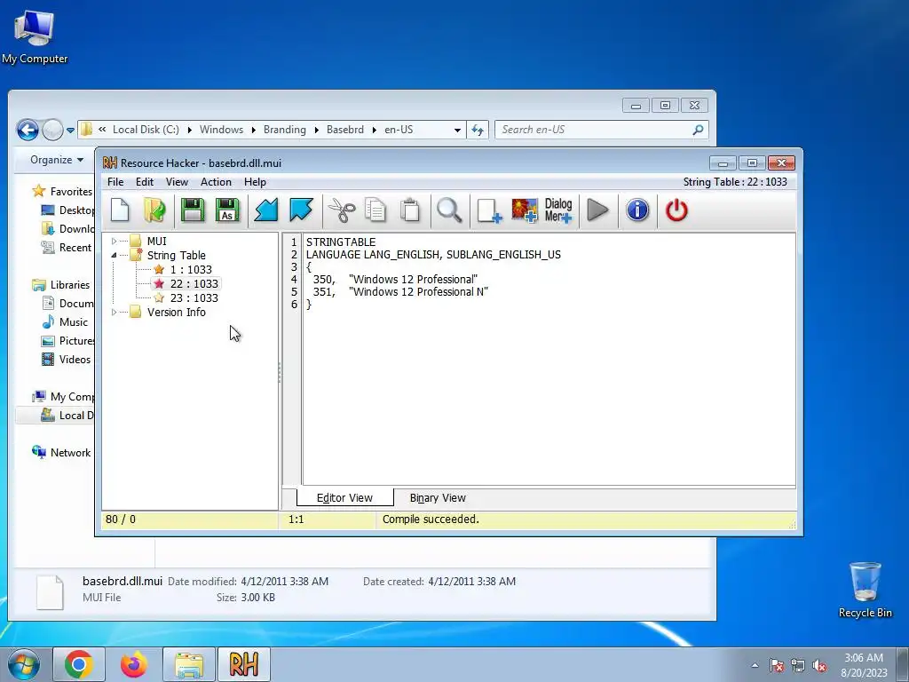Image resolution: width=909 pixels, height=682 pixels.
Task: Open the Organize dropdown in Explorer
Action: tap(57, 160)
